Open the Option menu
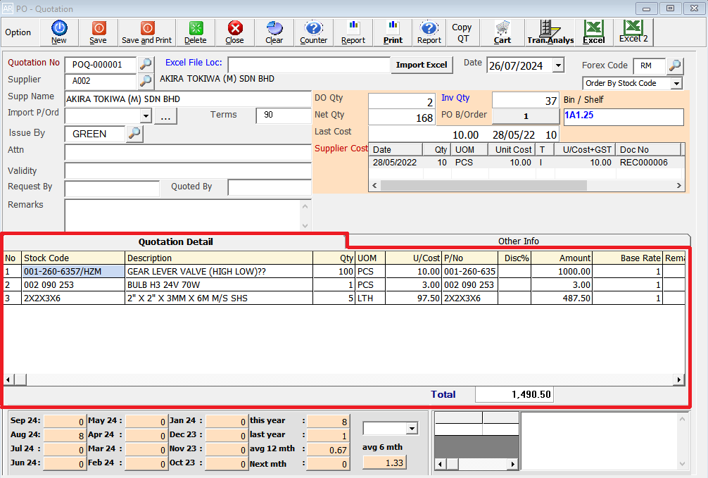Image resolution: width=708 pixels, height=478 pixels. point(18,32)
